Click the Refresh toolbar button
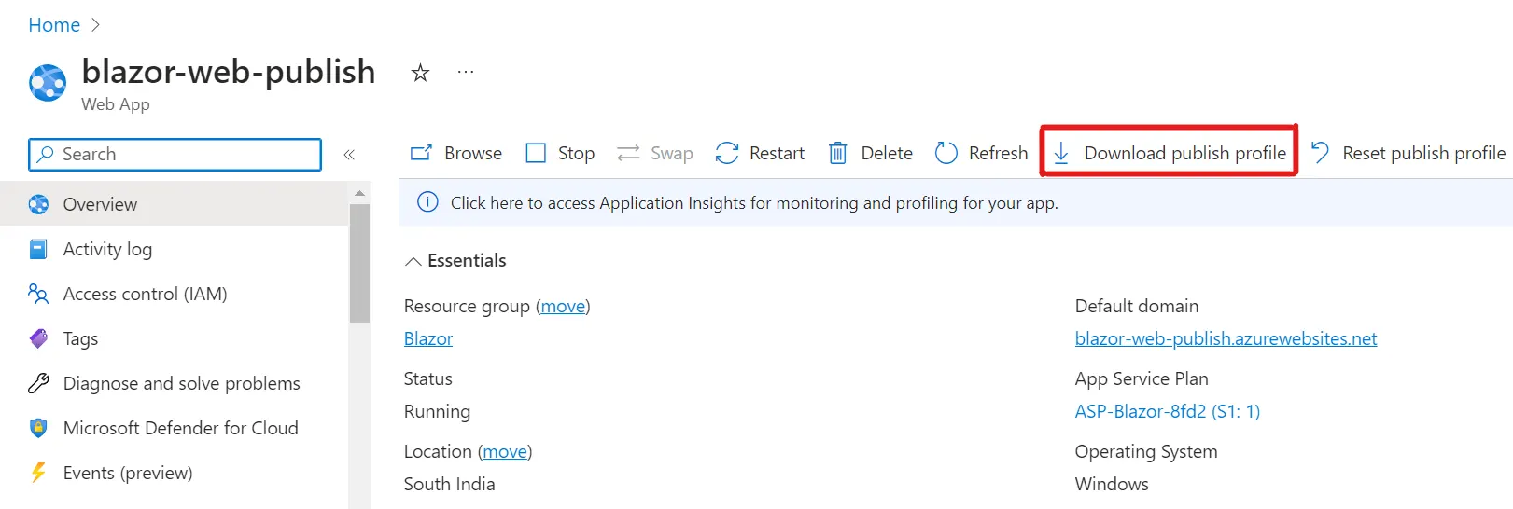The width and height of the screenshot is (1513, 509). 981,153
